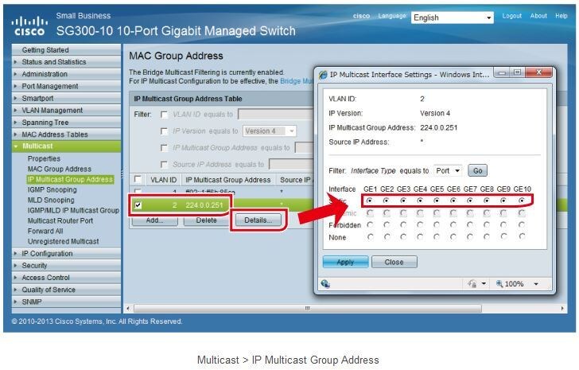Open MAC Group Address under Multicast
This screenshot has width=579, height=370.
[60, 169]
